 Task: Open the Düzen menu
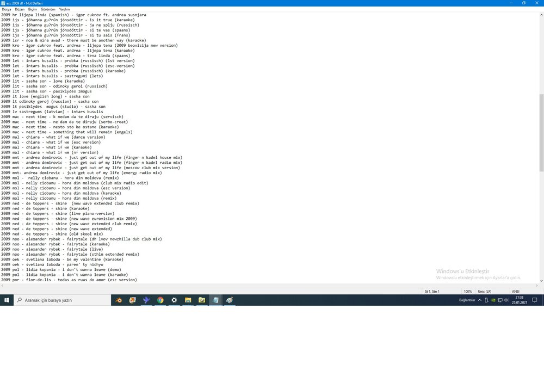coord(20,9)
